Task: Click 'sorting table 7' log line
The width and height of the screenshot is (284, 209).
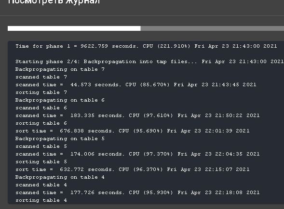Action: coord(41,92)
